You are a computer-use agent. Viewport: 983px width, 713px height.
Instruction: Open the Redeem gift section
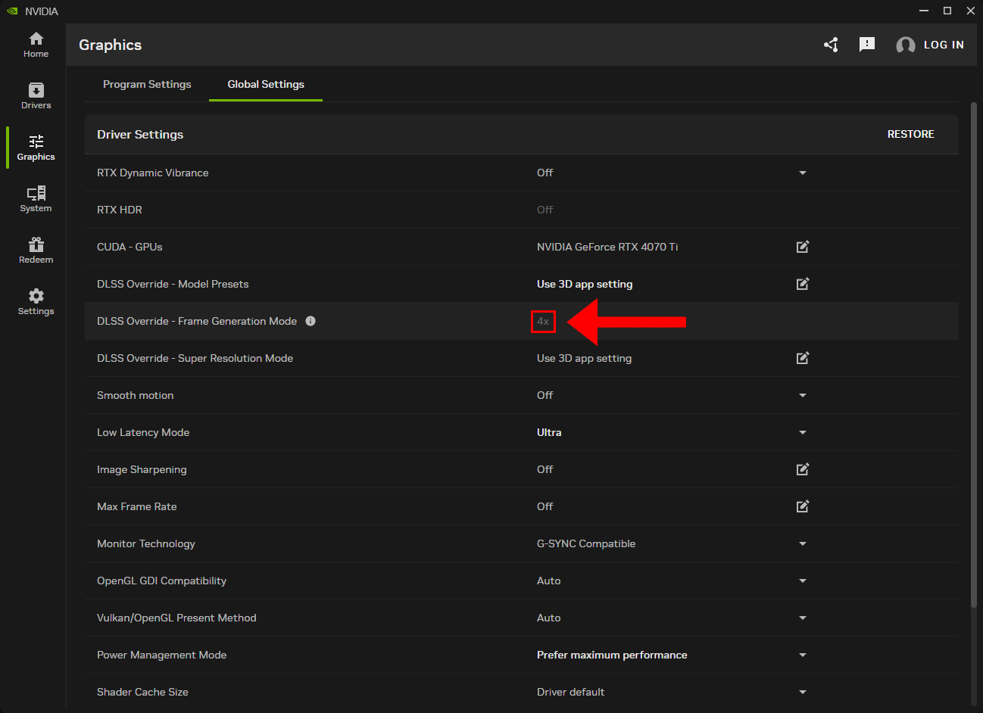36,251
